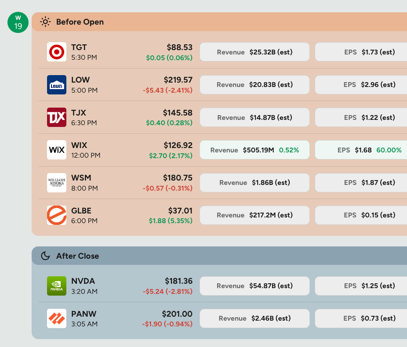Open the TJX ticker symbol
The image size is (407, 347).
79,112
